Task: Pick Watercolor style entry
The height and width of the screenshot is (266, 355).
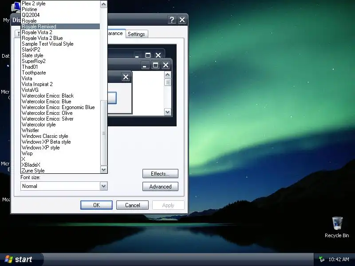Action: [x=60, y=125]
